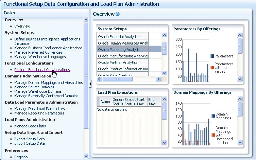Collapse the Tasks pane splitter arrow
The height and width of the screenshot is (160, 256).
coord(90,84)
